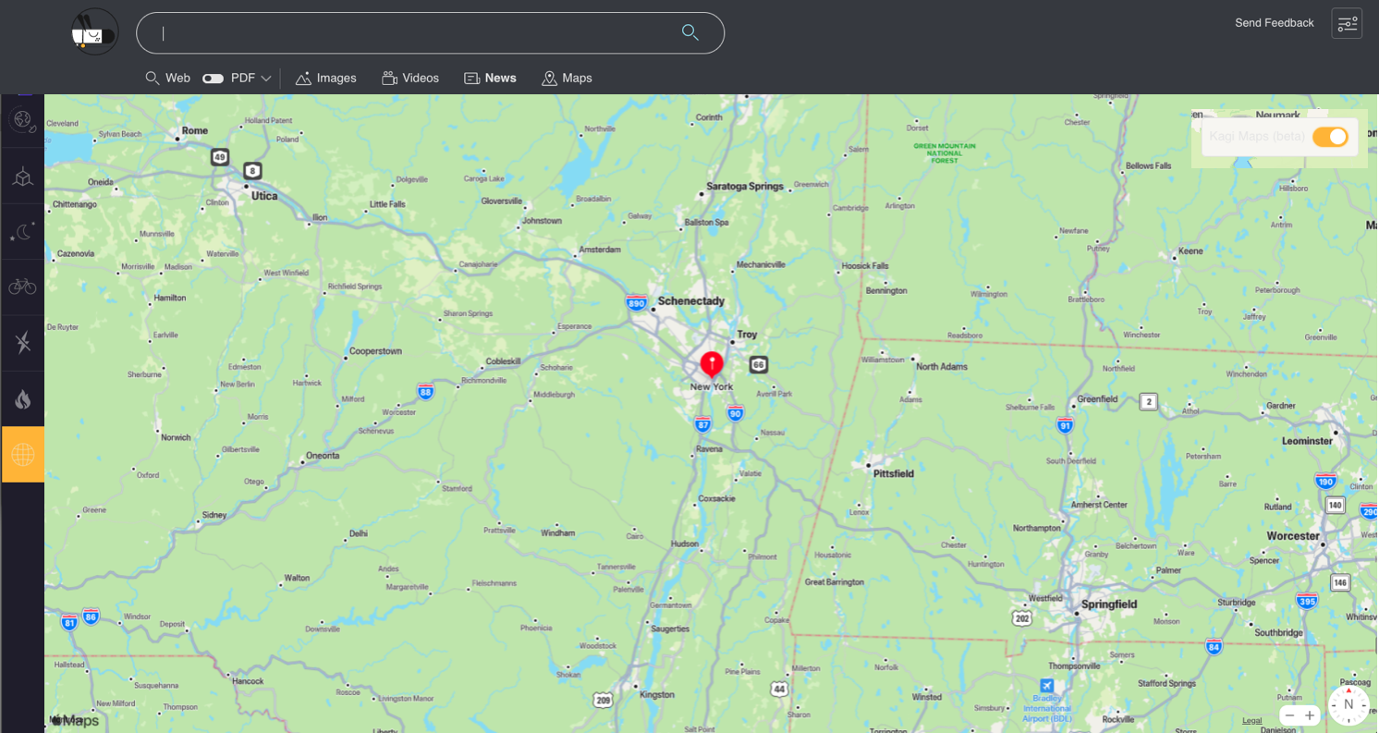The width and height of the screenshot is (1379, 733).
Task: Disable the Kagi Maps (beta) toggle
Action: (1330, 137)
